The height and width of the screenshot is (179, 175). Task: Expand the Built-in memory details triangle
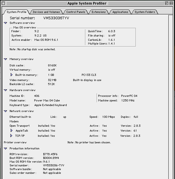[x=12, y=75]
